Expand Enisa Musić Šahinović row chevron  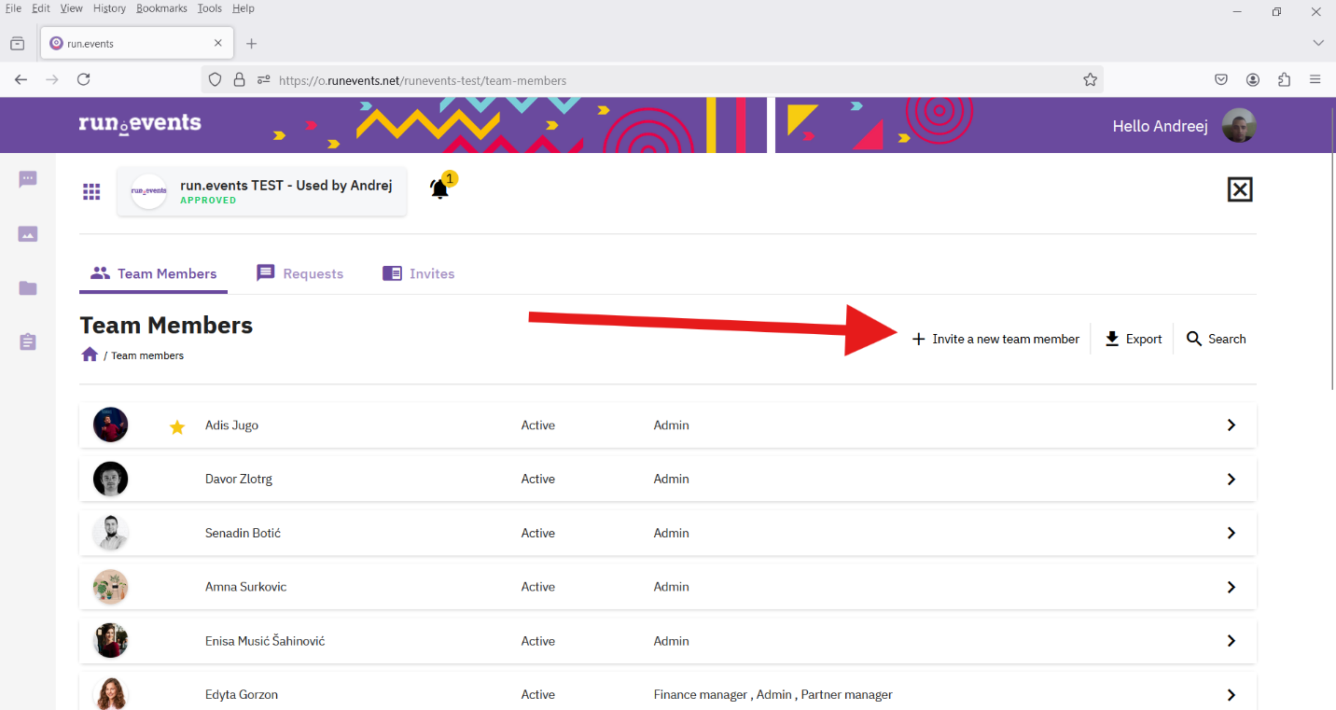point(1232,641)
